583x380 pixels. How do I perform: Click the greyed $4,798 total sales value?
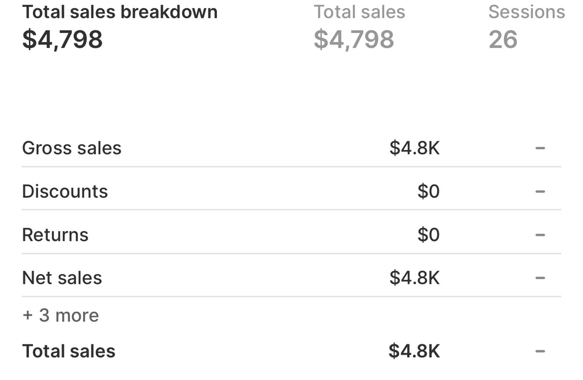pyautogui.click(x=354, y=40)
